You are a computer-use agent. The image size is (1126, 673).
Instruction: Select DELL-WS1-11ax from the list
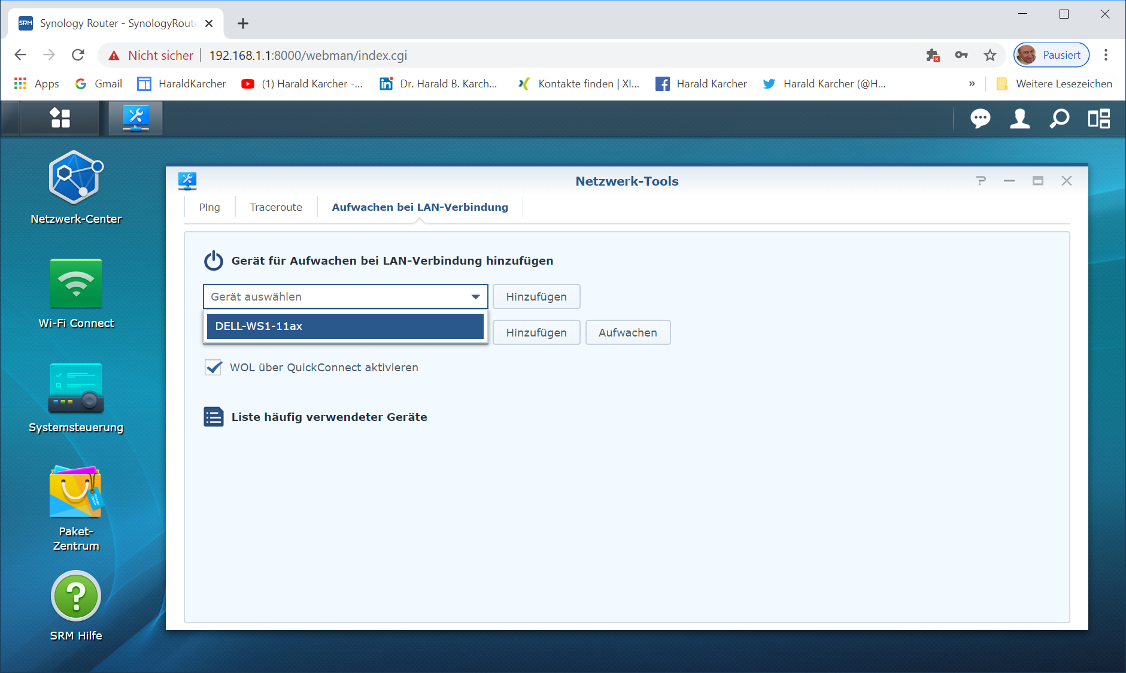tap(345, 326)
